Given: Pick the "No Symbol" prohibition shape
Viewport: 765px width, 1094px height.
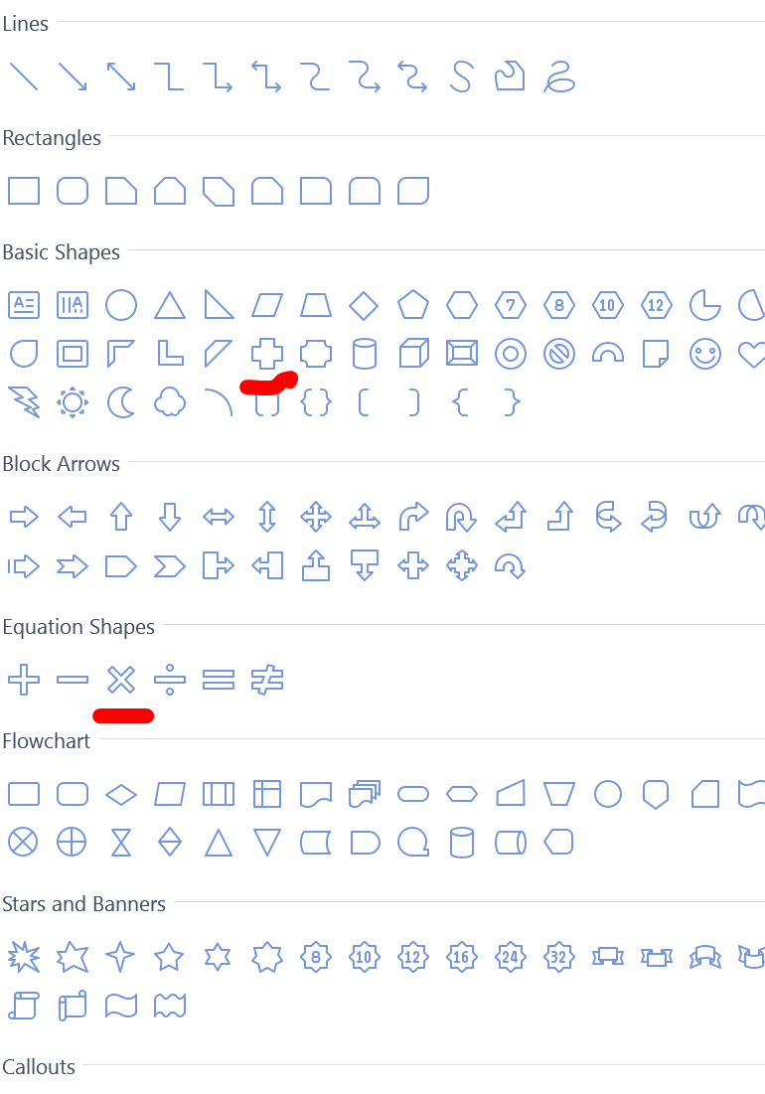Looking at the screenshot, I should click(559, 354).
